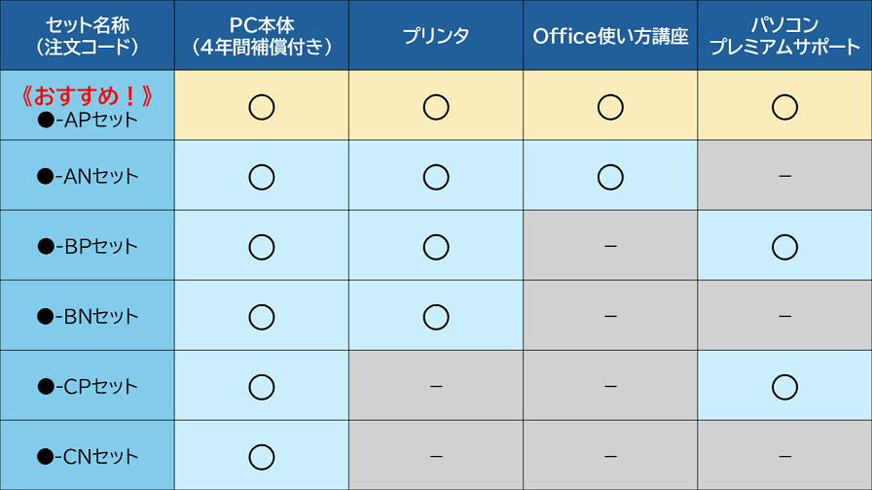Select the ●-BNセット row label

tap(88, 317)
